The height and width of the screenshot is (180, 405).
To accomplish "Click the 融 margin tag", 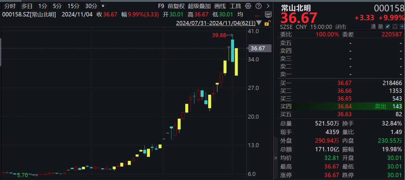I will coord(380,26).
